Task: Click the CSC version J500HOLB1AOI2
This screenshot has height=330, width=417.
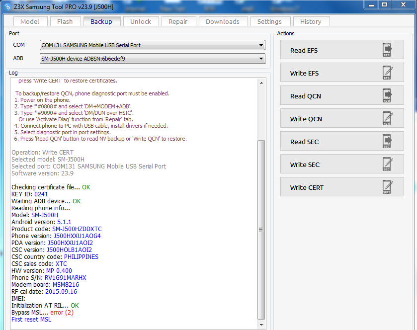Action: point(69,249)
